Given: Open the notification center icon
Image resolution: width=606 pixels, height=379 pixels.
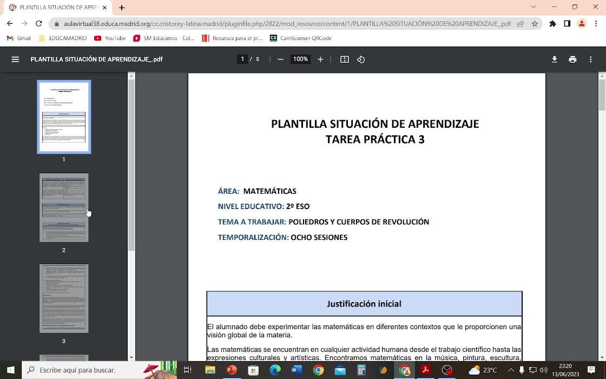Looking at the screenshot, I should click(x=591, y=370).
